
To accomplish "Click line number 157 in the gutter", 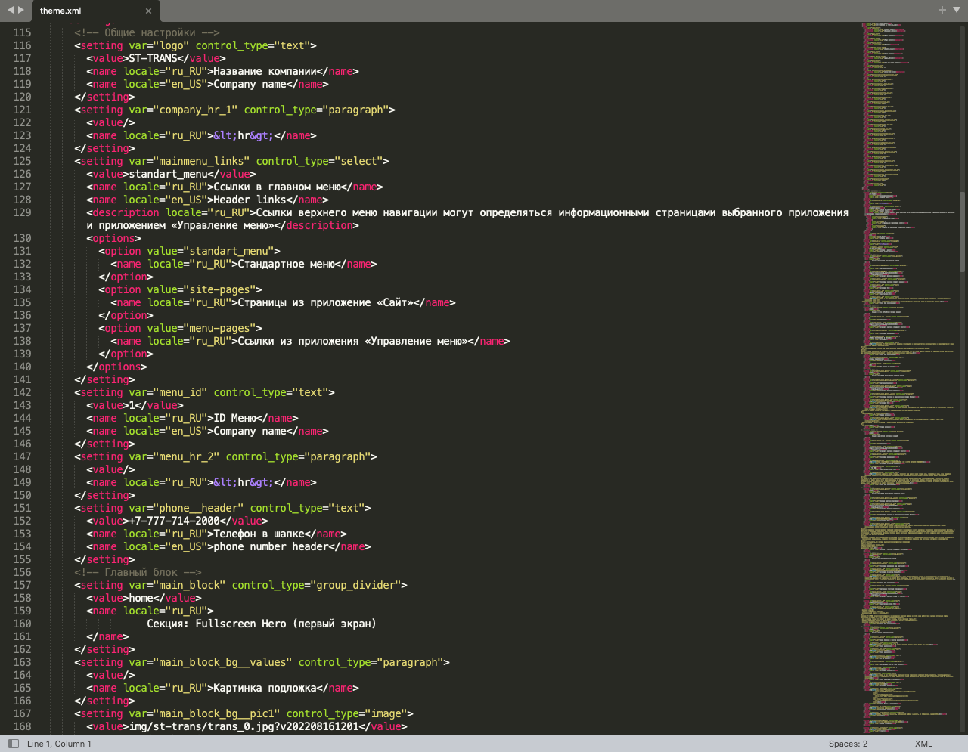I will (22, 585).
